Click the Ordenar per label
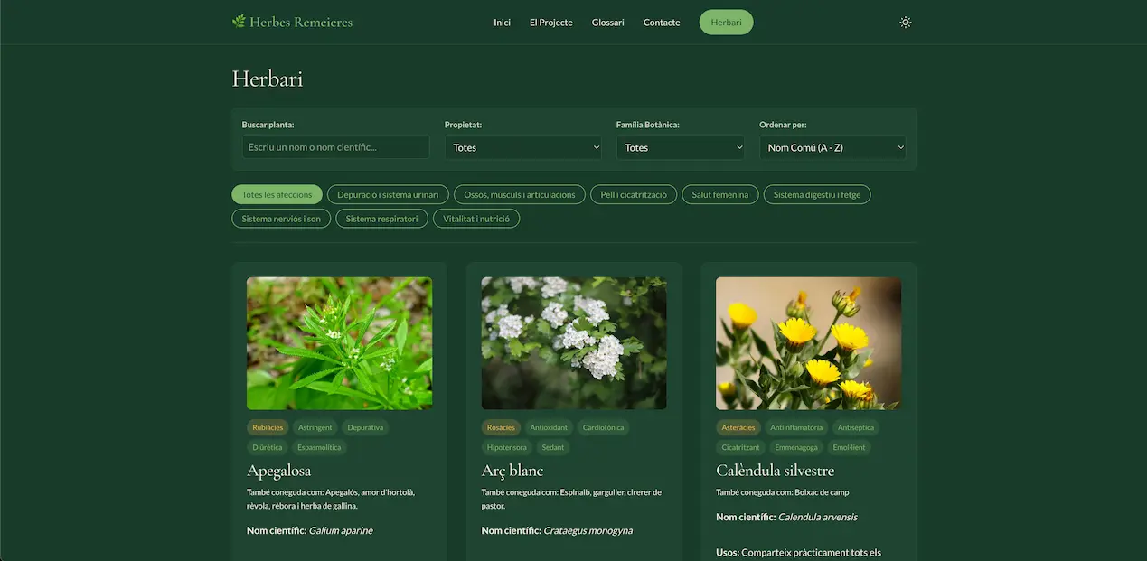Image resolution: width=1147 pixels, height=561 pixels. click(x=783, y=125)
